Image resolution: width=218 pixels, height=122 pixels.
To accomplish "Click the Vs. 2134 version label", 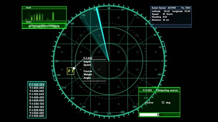I will coord(186,8).
